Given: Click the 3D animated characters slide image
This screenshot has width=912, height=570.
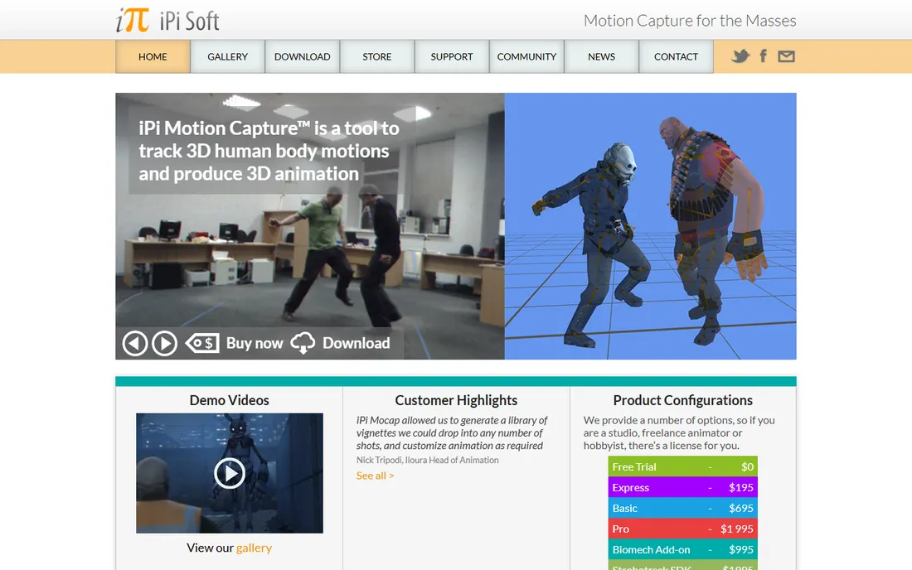Looking at the screenshot, I should [650, 226].
